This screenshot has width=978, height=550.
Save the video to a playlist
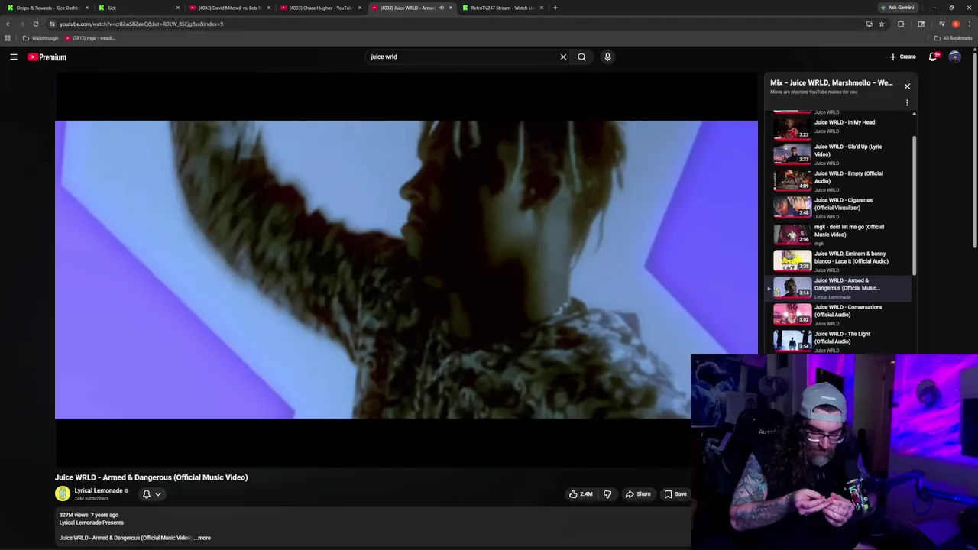[x=675, y=494]
